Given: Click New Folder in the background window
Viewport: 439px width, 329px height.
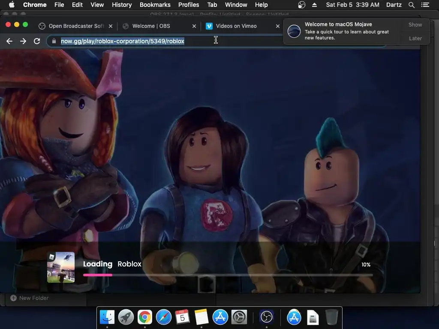Looking at the screenshot, I should pos(30,298).
